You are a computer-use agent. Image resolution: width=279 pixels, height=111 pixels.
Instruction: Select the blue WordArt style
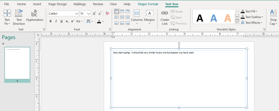[214, 18]
